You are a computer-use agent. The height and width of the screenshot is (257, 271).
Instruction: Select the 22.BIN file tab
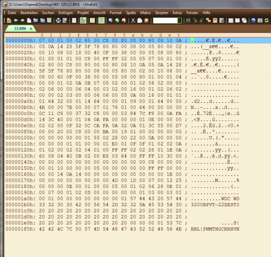coord(20,29)
